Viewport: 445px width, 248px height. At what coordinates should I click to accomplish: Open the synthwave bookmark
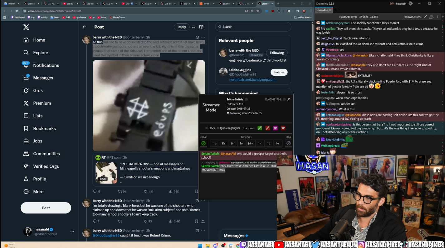click(79, 17)
